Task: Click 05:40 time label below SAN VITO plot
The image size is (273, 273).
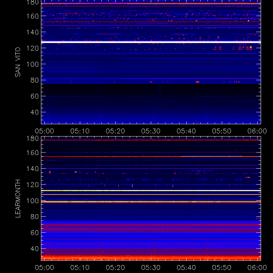Action: (x=186, y=131)
